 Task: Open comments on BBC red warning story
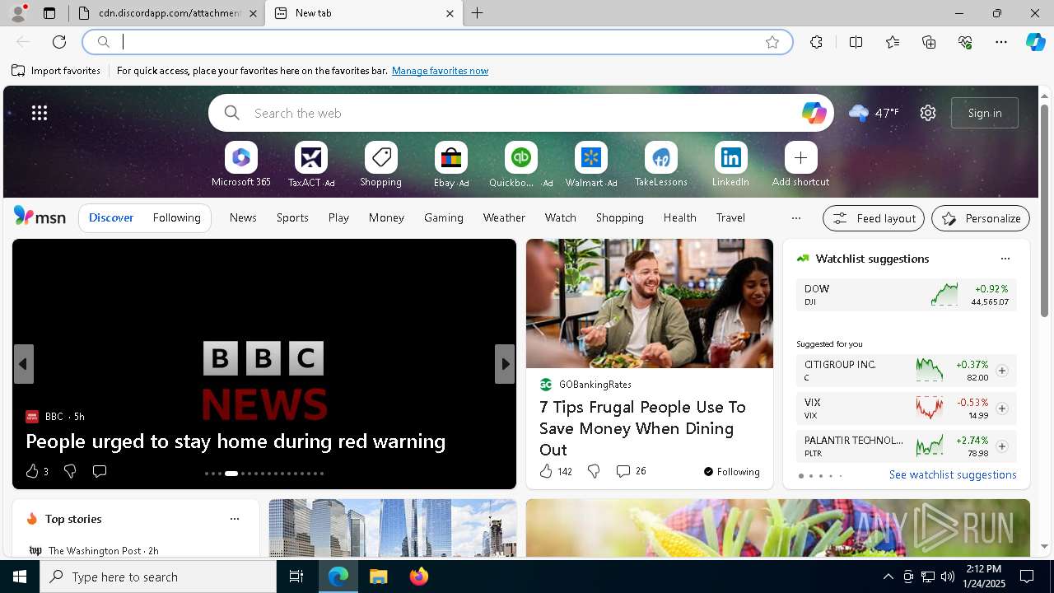(100, 471)
